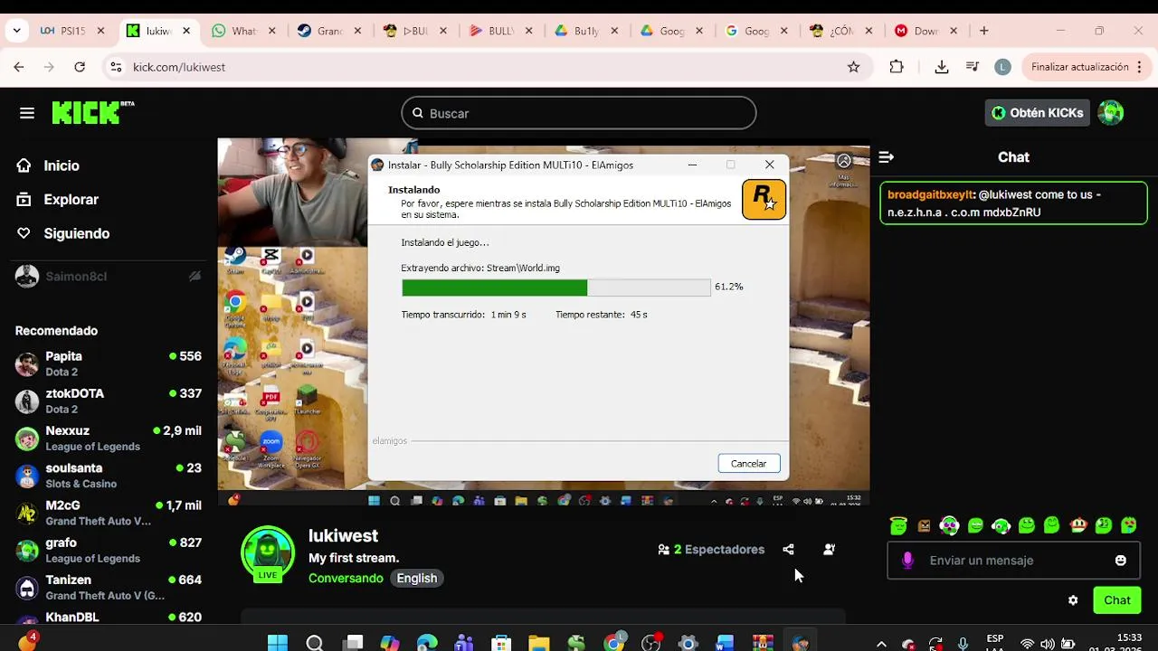Open the ztokDOTA recommended channel

109,401
